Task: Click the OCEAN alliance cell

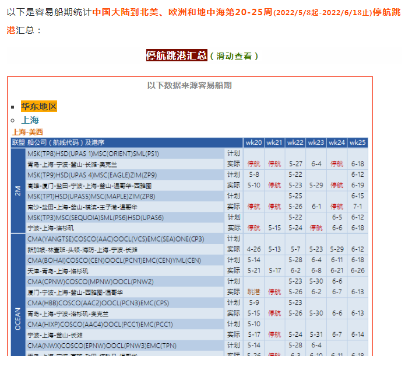Action: click(x=18, y=295)
